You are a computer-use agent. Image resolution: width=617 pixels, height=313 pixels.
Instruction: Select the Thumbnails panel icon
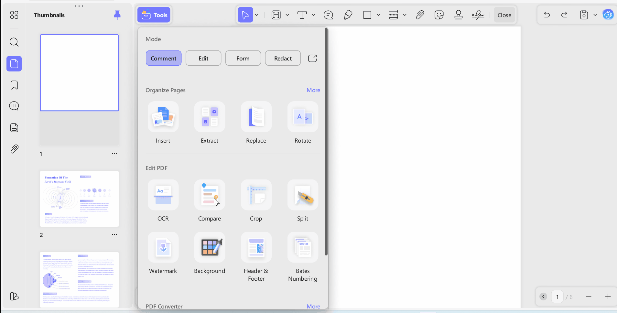[14, 64]
